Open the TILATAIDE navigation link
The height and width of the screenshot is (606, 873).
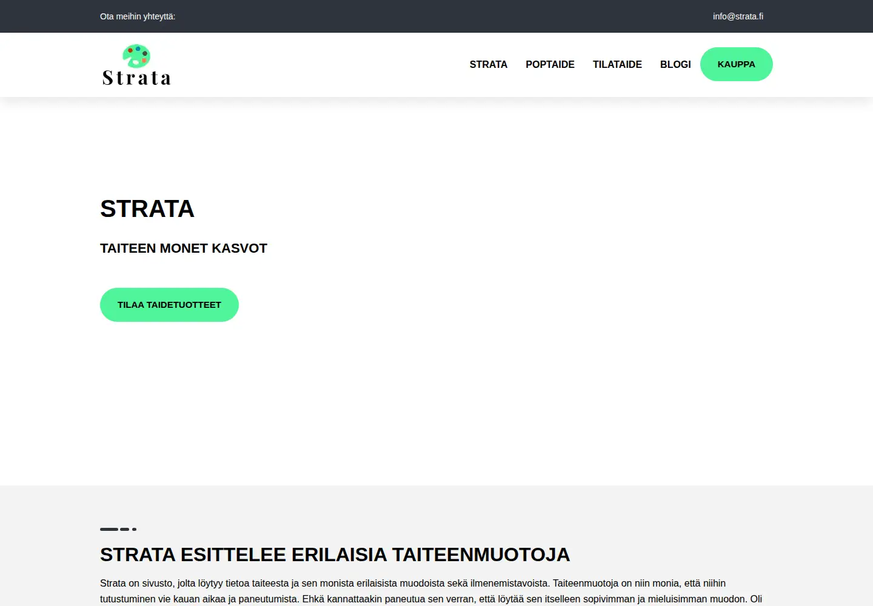(617, 64)
